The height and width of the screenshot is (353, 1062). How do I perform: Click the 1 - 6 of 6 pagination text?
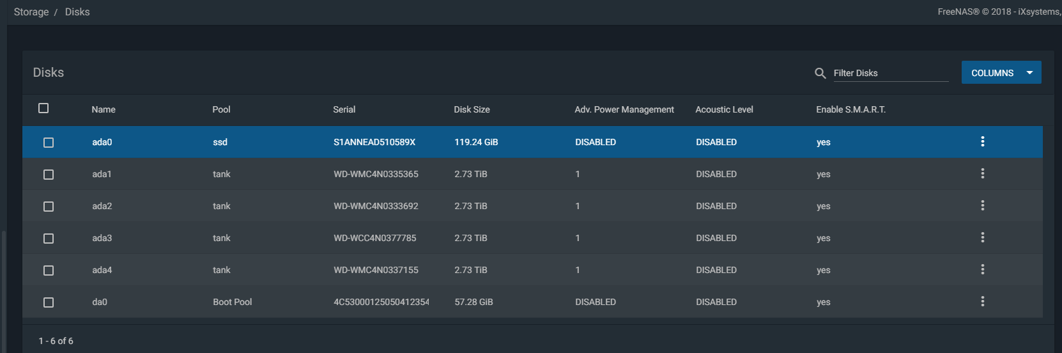[x=56, y=341]
